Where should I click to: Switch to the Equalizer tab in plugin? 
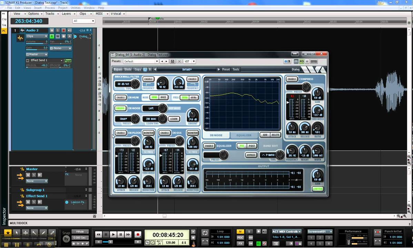pyautogui.click(x=244, y=135)
